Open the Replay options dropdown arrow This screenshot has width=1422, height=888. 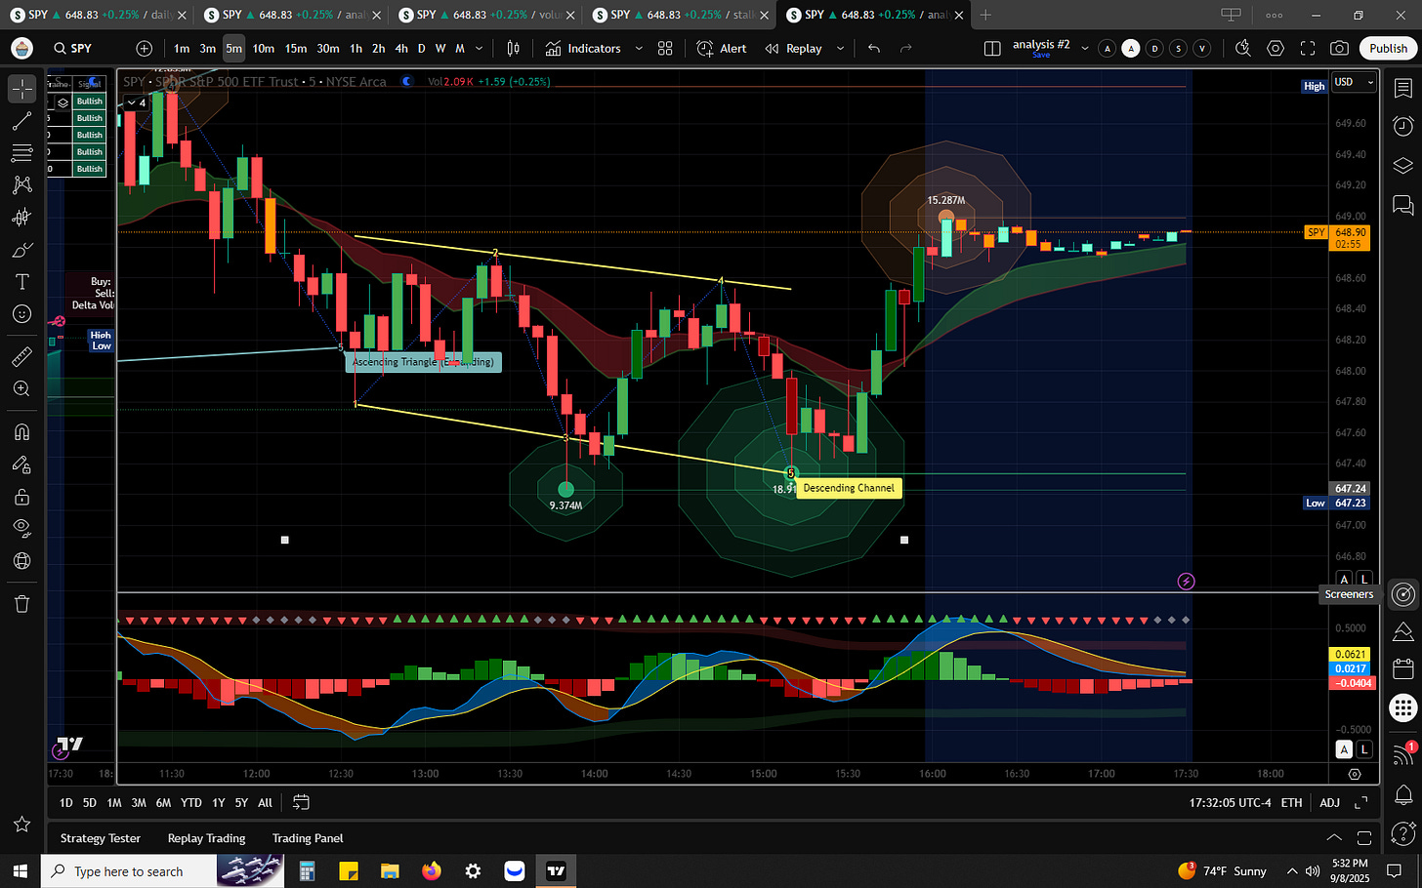[x=840, y=49]
